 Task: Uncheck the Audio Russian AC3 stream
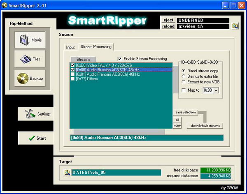tap(72, 69)
